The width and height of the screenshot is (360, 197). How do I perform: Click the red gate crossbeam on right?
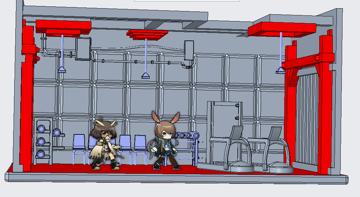coord(308,61)
